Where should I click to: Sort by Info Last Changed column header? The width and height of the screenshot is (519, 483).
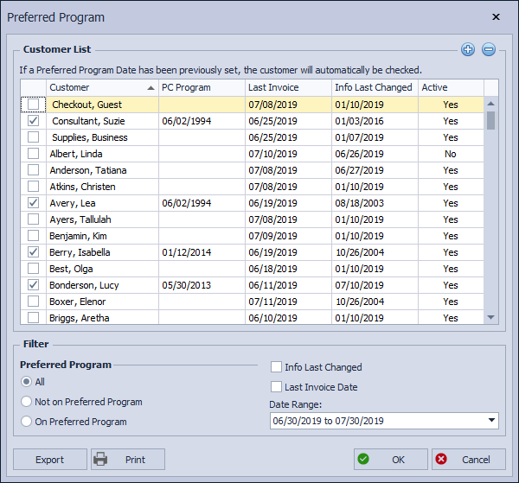point(375,87)
